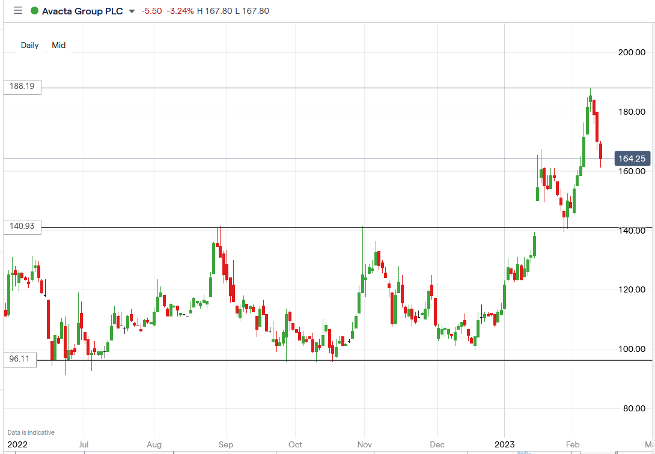The height and width of the screenshot is (454, 655).
Task: Click the L 167.80 low value
Action: coord(252,11)
